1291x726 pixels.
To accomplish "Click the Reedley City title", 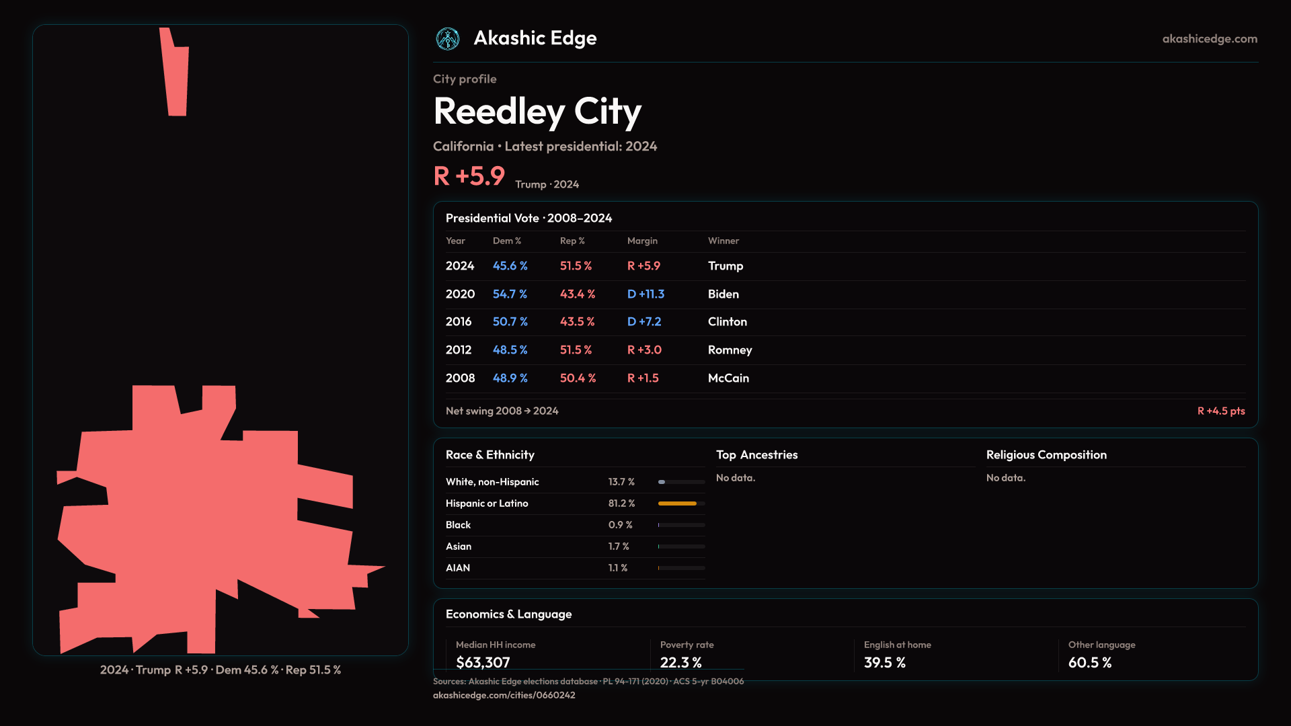I will 537,112.
